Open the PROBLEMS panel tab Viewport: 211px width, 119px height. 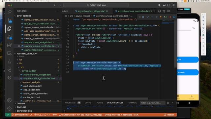coord(70,103)
